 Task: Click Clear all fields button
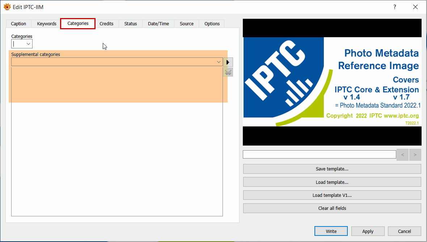[332, 208]
